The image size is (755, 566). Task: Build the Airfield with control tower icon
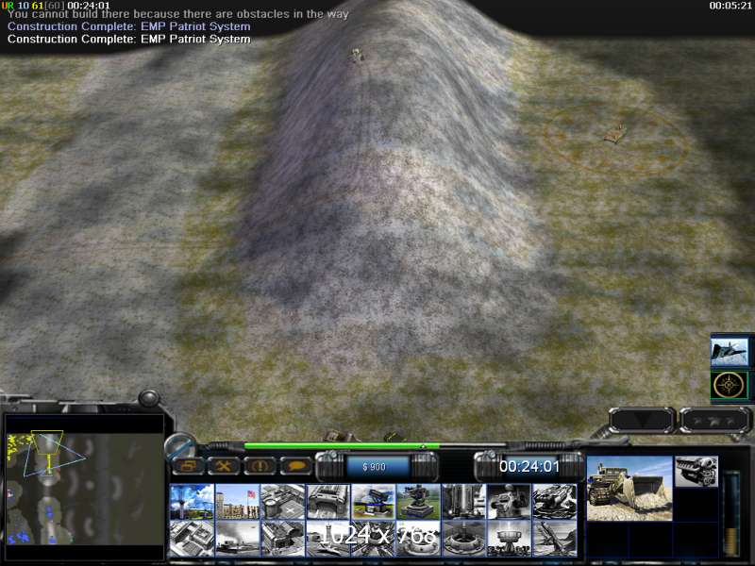(327, 538)
